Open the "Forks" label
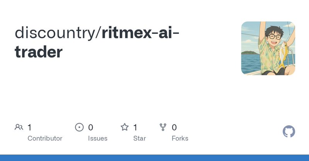 (x=180, y=138)
